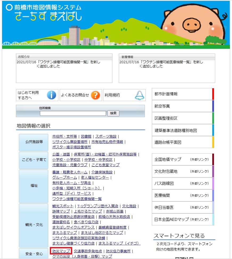Click the blue info icon for first-time users
Screen dimensions: 232x259
click(51, 95)
